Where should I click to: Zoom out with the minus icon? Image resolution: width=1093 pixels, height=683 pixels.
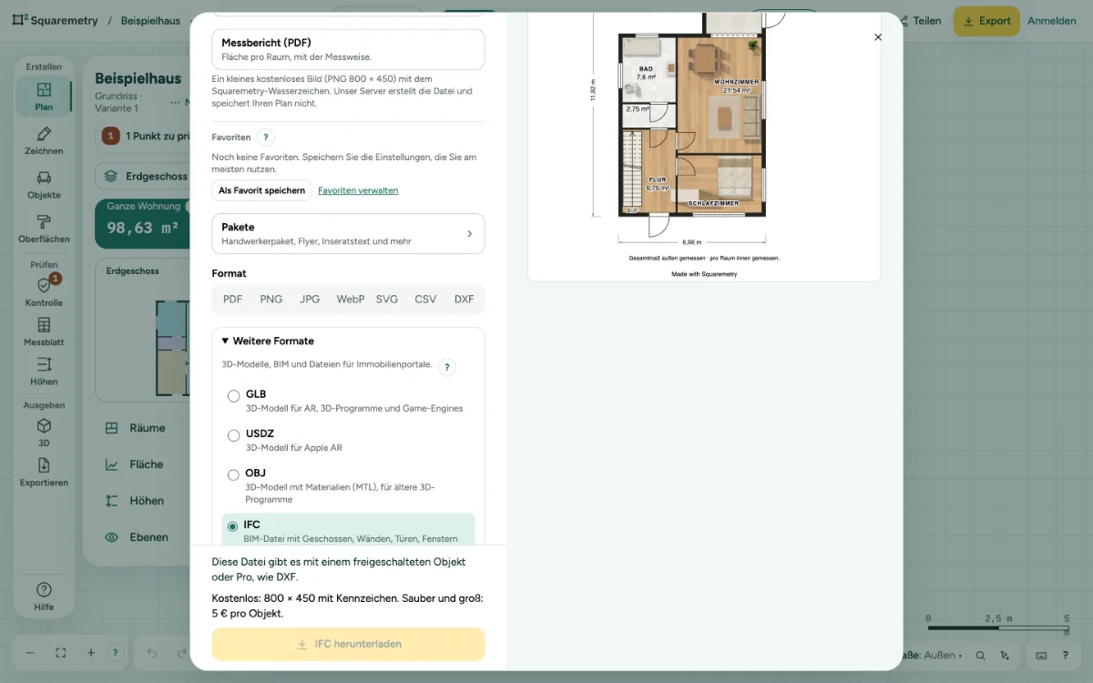coord(30,653)
